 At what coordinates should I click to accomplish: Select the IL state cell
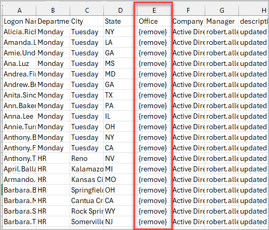(x=120, y=116)
